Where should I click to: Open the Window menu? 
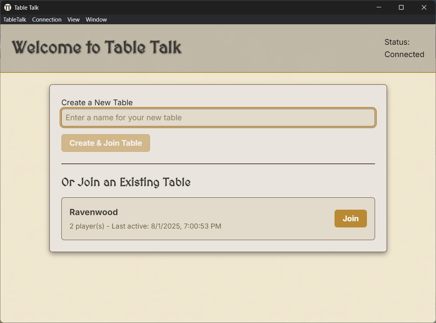coord(96,20)
